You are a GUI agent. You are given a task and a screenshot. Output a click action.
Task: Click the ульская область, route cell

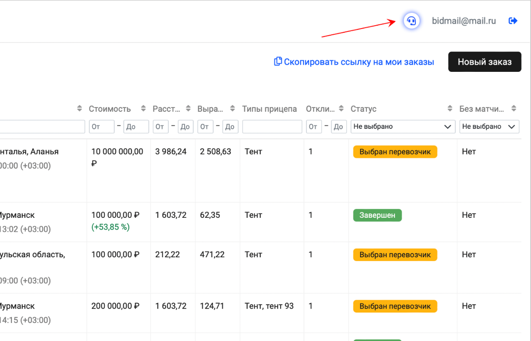pos(32,254)
